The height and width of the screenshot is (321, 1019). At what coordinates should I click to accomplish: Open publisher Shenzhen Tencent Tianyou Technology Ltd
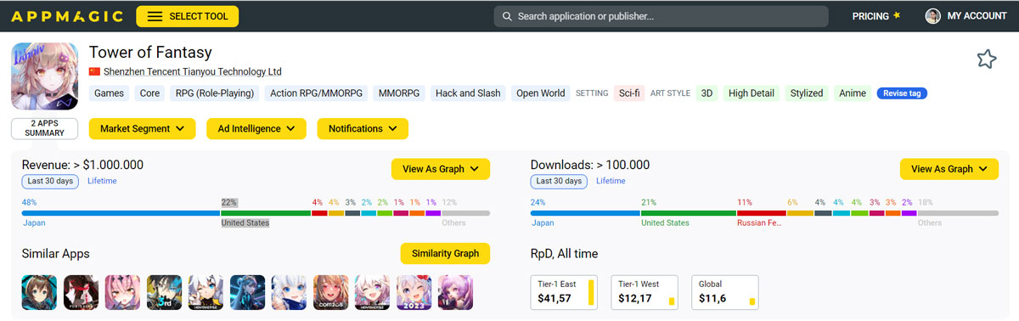(x=193, y=72)
